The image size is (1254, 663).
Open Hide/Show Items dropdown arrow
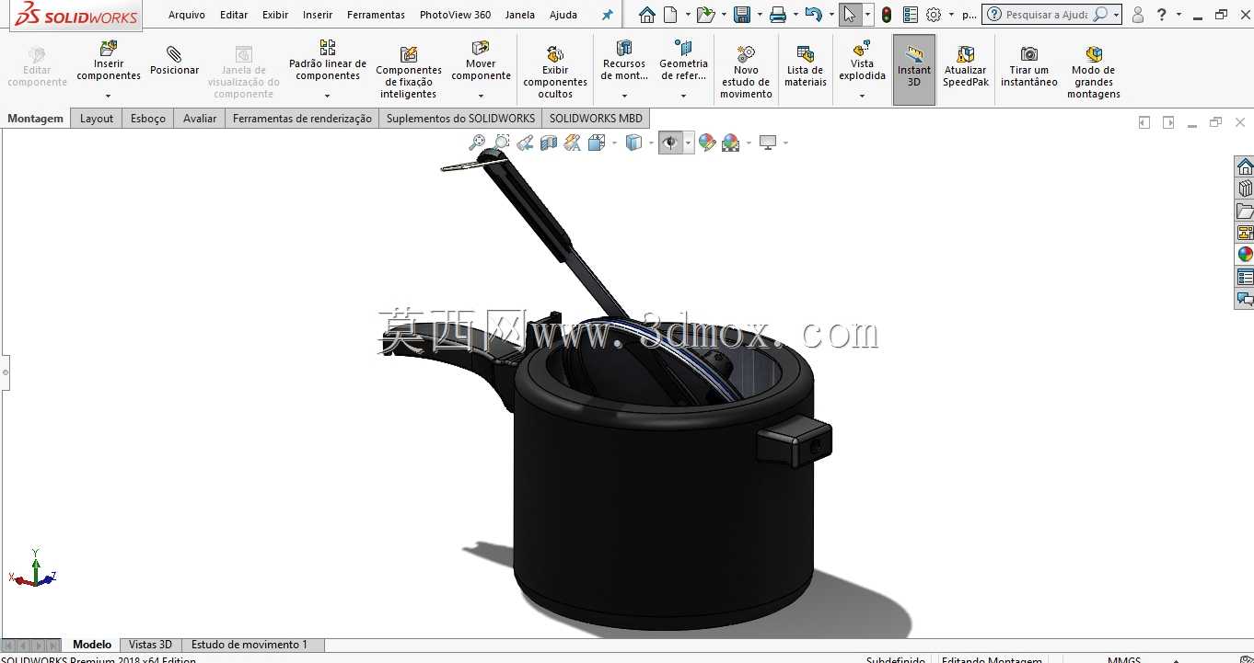[x=688, y=143]
